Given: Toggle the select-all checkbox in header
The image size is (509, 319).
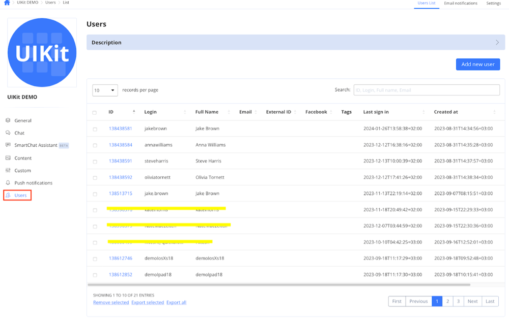Looking at the screenshot, I should point(95,113).
